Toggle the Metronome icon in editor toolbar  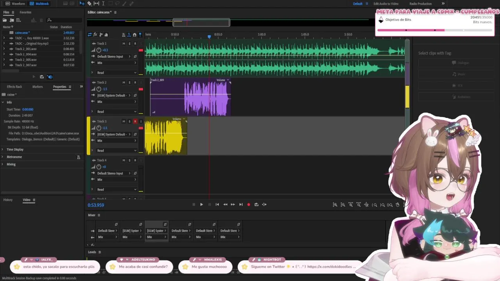pos(124,35)
